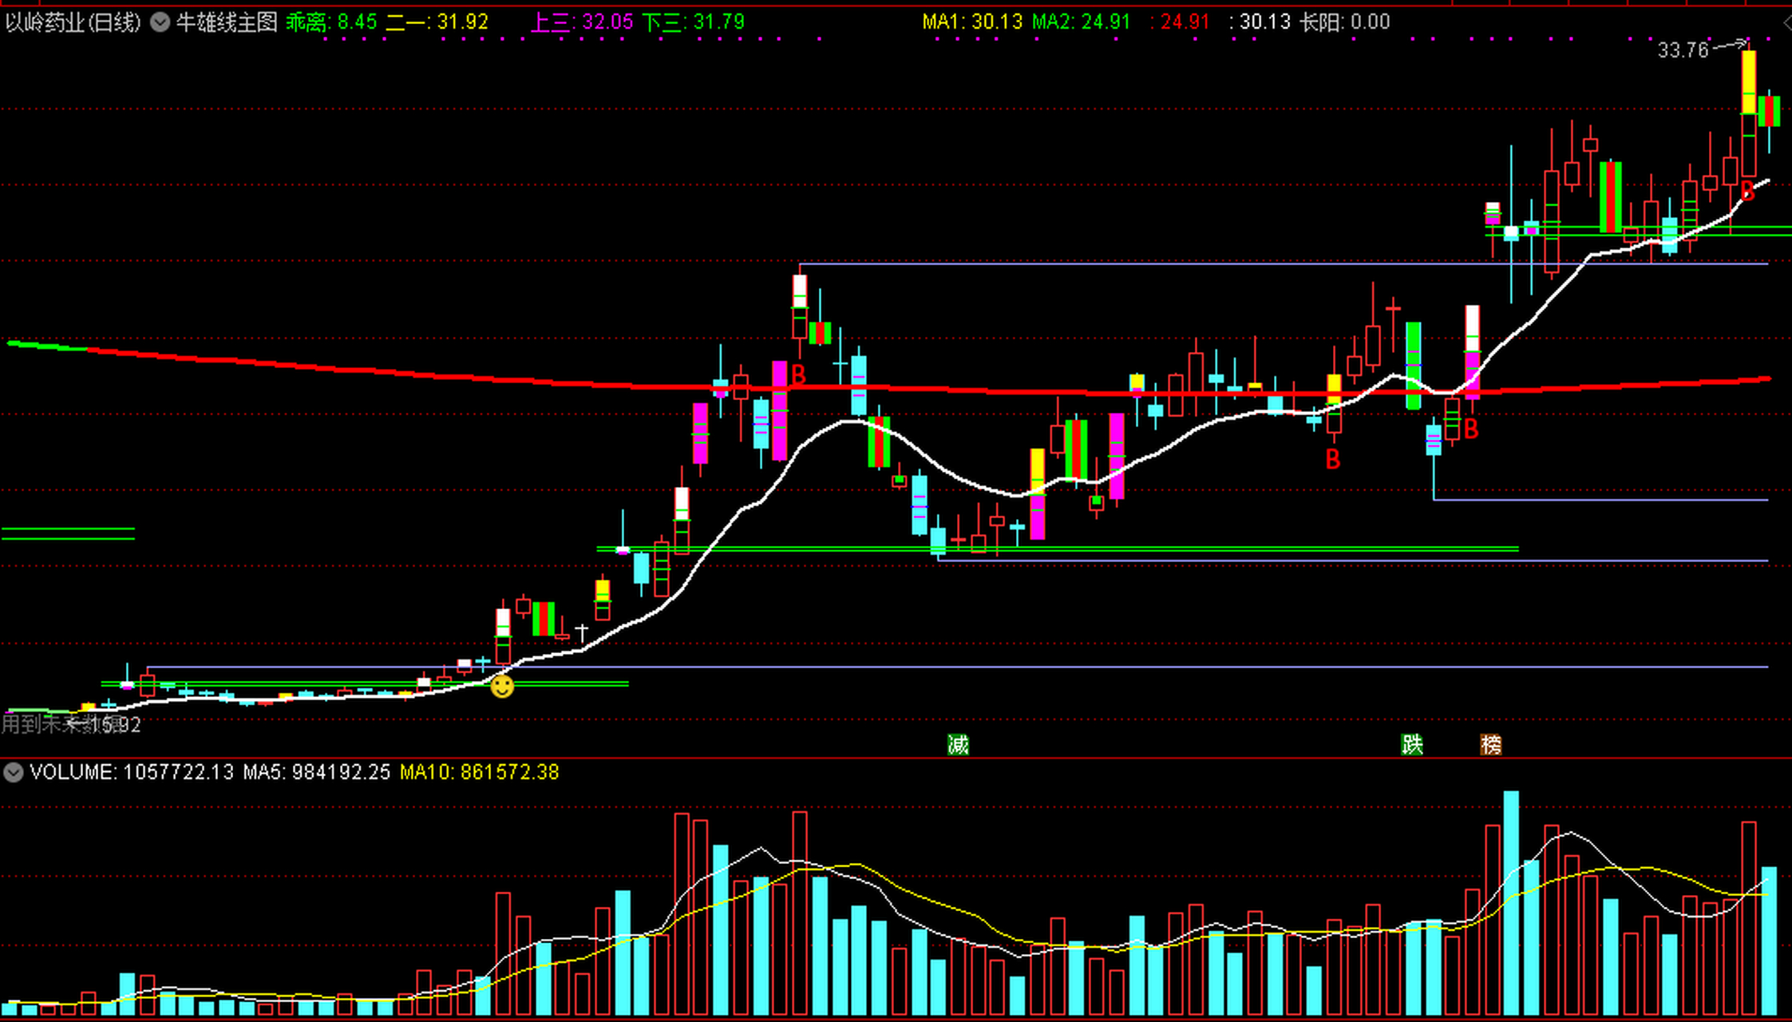Click the 用到未来数据 warning text
This screenshot has width=1792, height=1022.
(x=64, y=724)
